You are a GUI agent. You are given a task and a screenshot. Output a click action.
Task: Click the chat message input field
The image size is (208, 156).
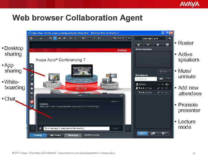(77, 128)
